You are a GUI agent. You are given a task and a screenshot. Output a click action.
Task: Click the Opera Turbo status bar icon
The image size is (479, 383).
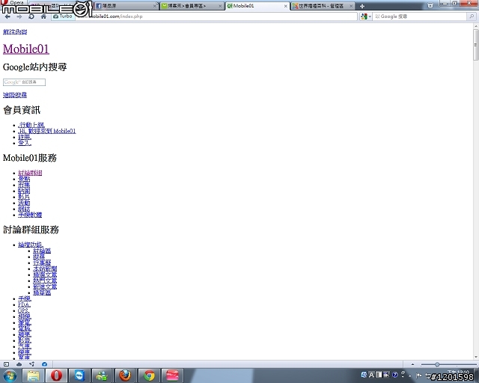point(45,364)
